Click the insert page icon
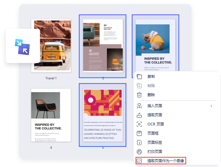The height and width of the screenshot is (167, 221). coord(140,106)
